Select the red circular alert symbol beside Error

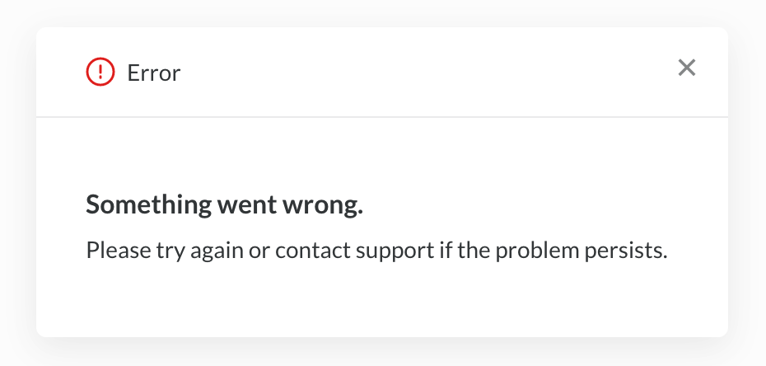pos(100,73)
